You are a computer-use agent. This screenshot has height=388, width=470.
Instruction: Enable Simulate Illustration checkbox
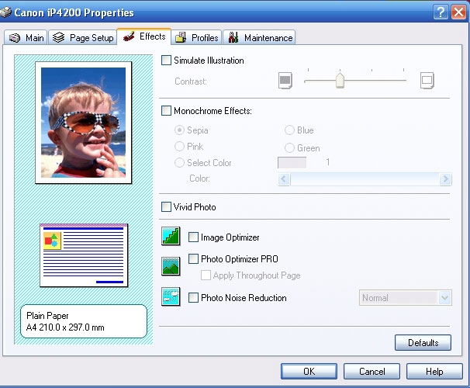[166, 61]
